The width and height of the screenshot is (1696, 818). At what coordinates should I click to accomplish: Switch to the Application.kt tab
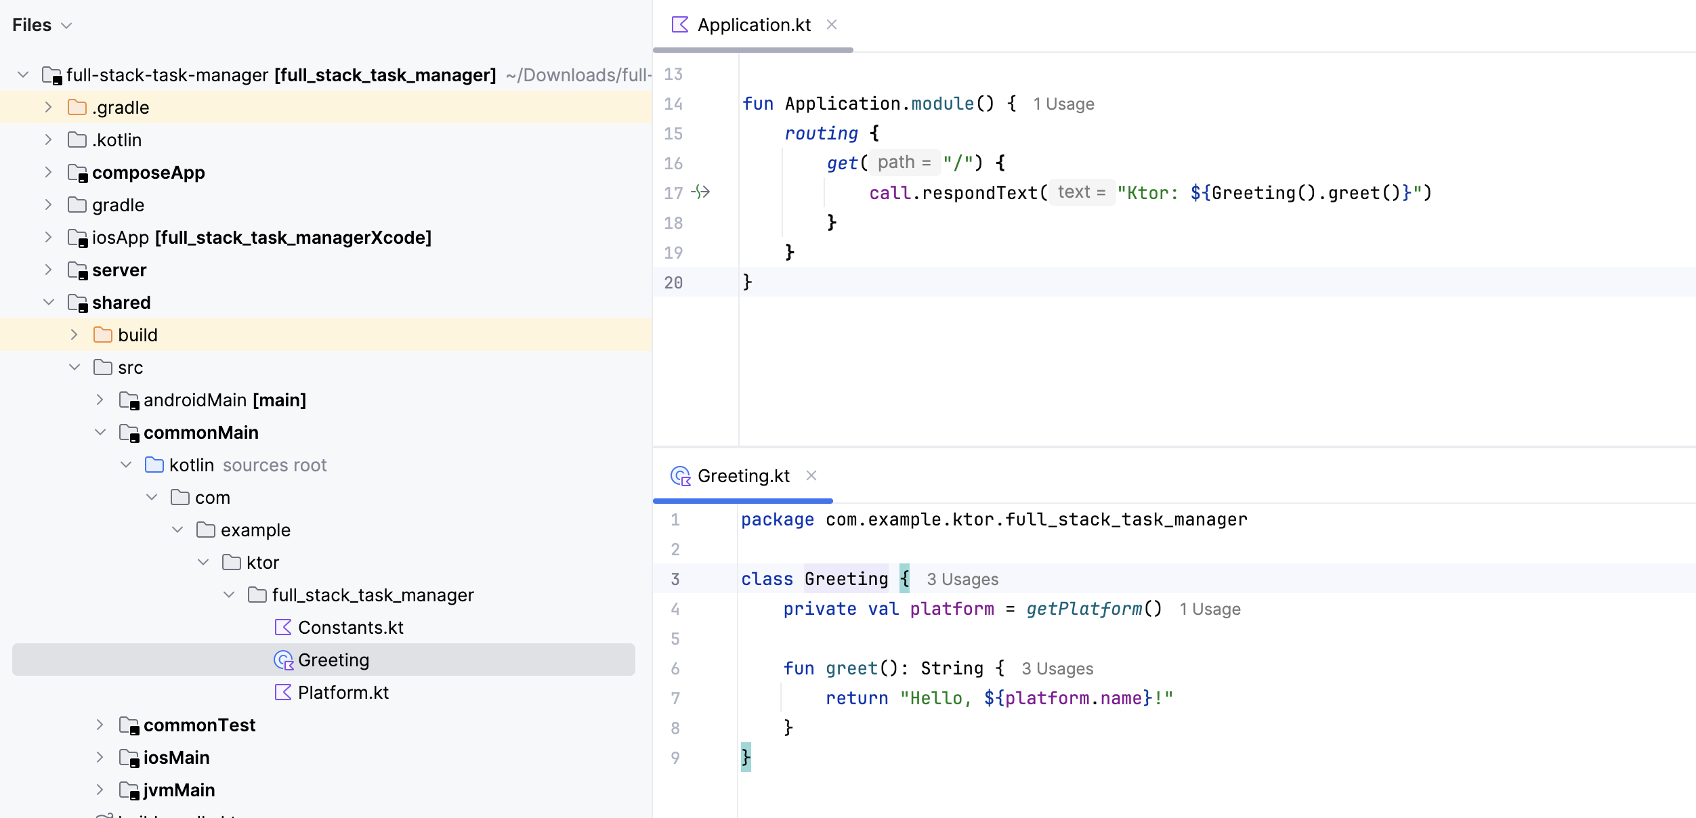(x=754, y=24)
